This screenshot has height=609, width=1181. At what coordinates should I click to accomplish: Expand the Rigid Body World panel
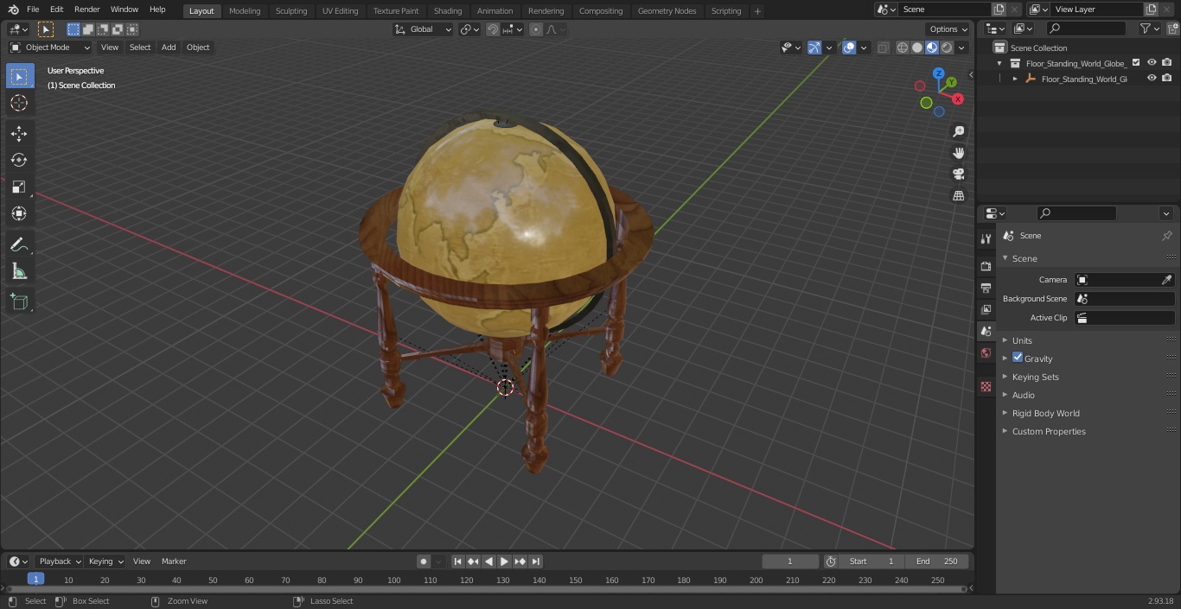click(x=1045, y=413)
